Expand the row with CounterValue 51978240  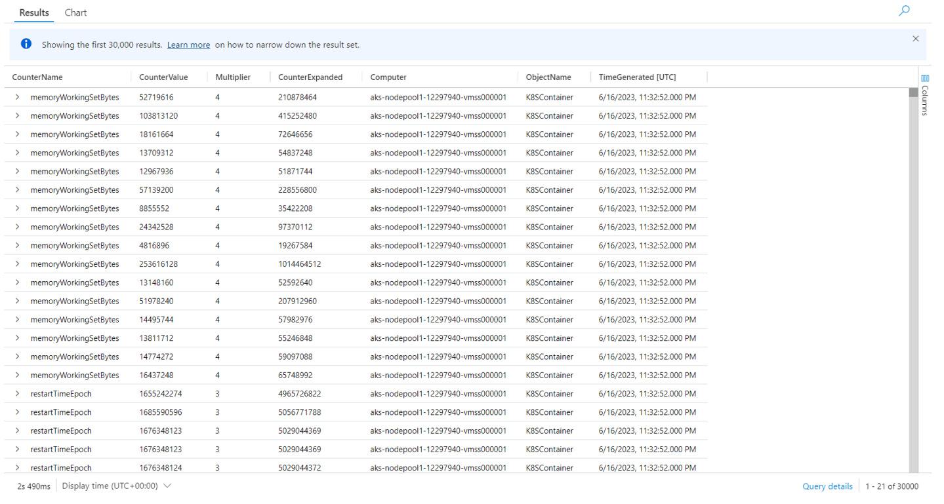click(17, 301)
